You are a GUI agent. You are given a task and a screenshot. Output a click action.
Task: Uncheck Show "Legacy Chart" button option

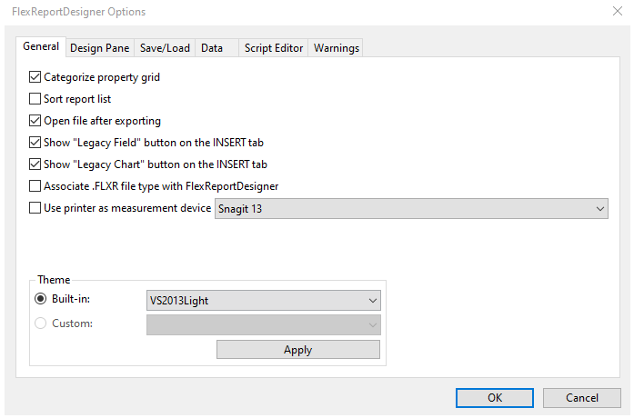tap(35, 164)
